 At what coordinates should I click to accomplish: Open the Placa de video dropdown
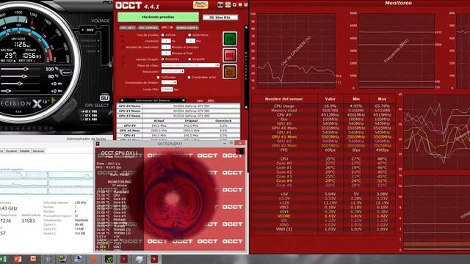point(190,65)
